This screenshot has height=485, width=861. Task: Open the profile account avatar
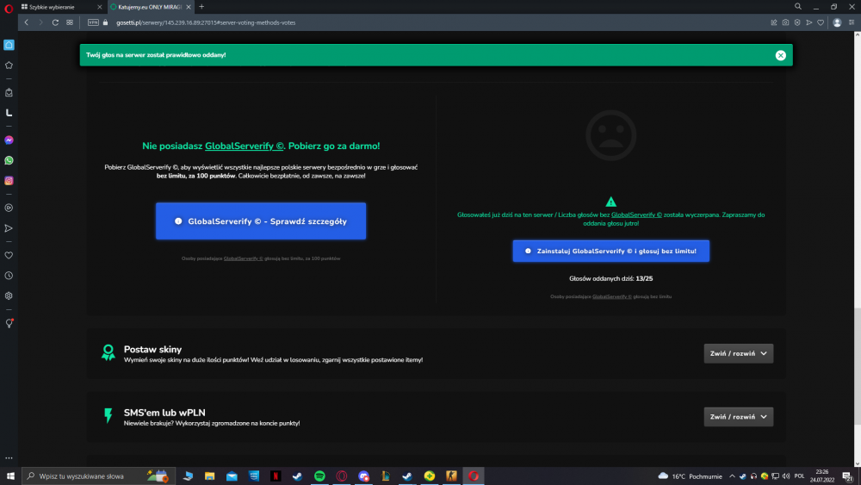[x=837, y=22]
